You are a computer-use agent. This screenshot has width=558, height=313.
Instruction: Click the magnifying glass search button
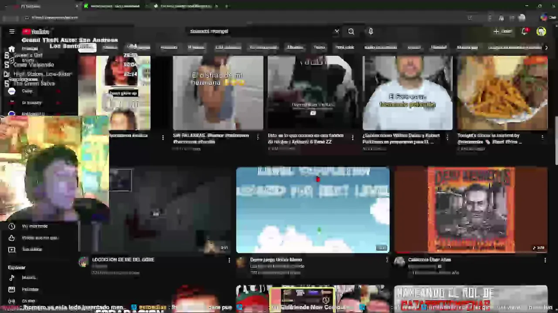[351, 31]
